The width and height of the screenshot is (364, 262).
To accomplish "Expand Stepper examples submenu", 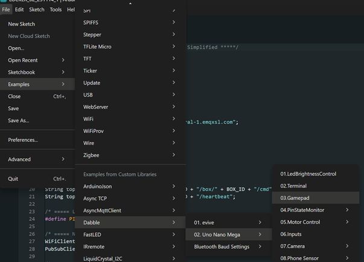I will 130,34.
